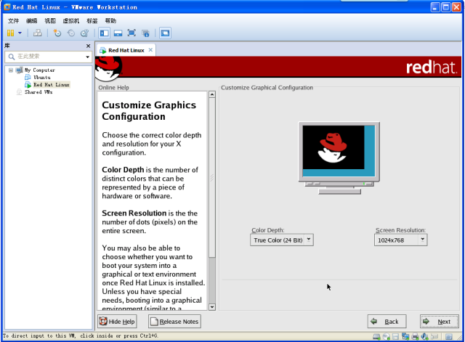Click the hard disk status icon
Screen dimensions: 465x342
(x=376, y=336)
